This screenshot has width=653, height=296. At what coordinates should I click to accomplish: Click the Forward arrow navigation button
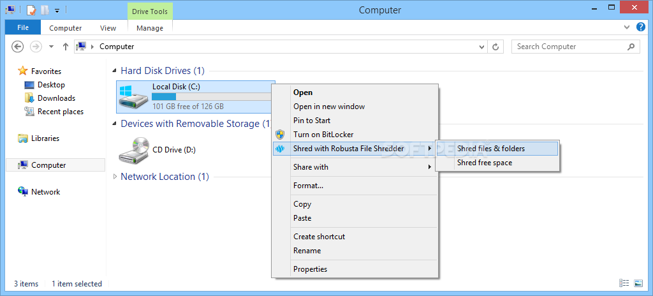36,47
